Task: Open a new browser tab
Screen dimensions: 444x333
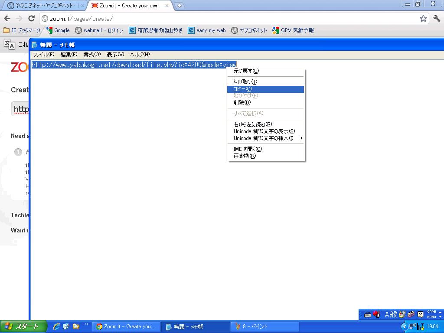Action: (x=180, y=6)
